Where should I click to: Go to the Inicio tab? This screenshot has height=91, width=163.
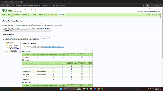pos(4,15)
